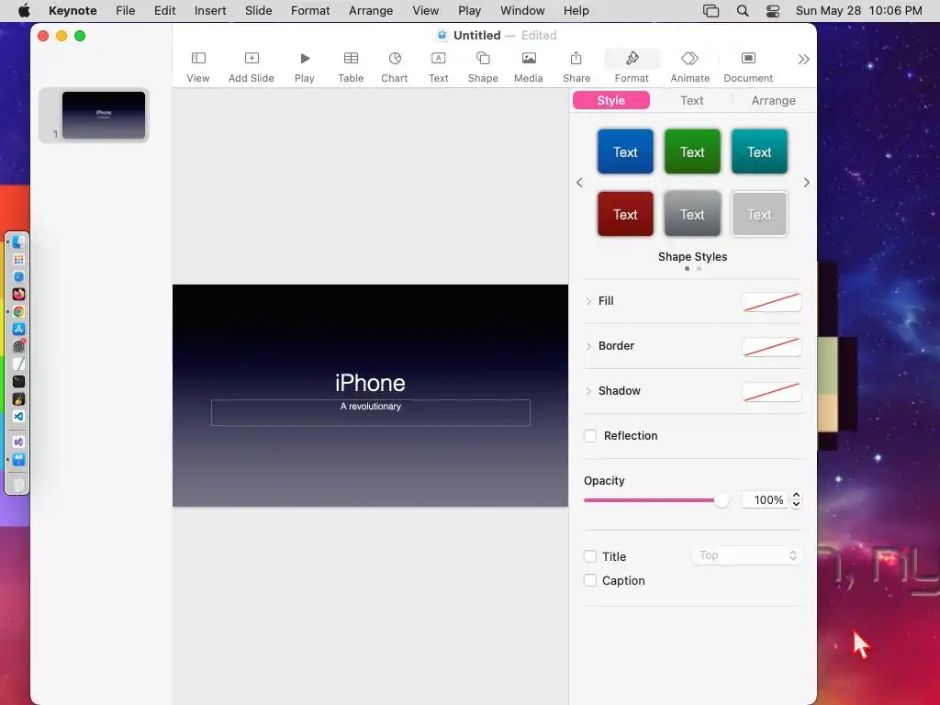Go to previous Shape Styles page
The height and width of the screenshot is (705, 940).
[579, 183]
